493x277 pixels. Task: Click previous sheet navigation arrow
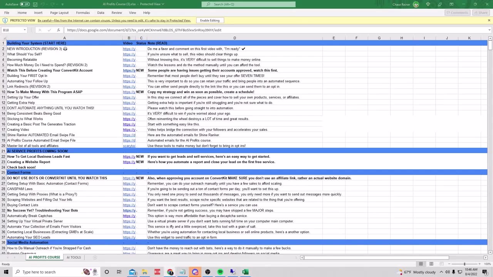point(8,257)
